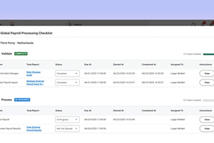Click Completed At column header in Process table

click(149, 111)
